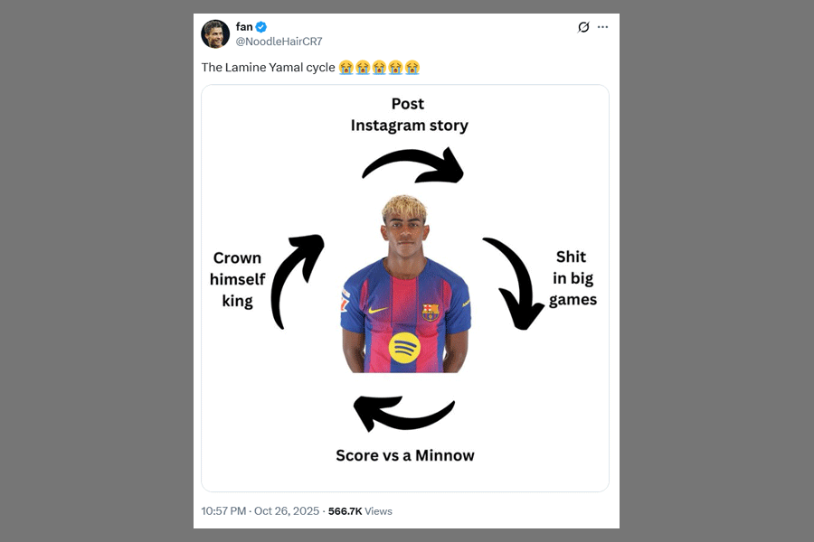Screen dimensions: 814x542
Task: Click the Grok slashed-circle icon
Action: (583, 27)
